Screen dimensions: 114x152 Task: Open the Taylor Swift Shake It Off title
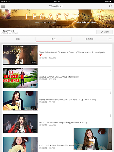[72, 53]
